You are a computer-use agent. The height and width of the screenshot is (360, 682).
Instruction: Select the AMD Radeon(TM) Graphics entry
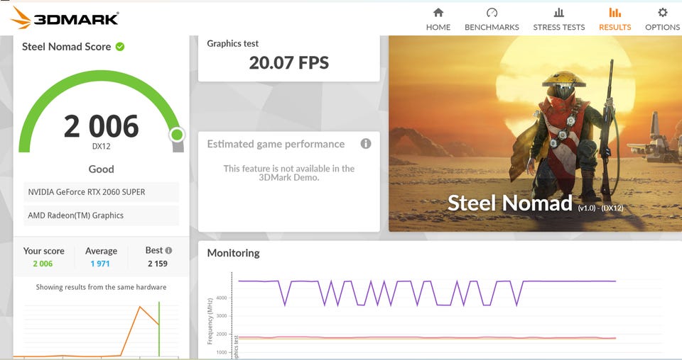point(101,215)
